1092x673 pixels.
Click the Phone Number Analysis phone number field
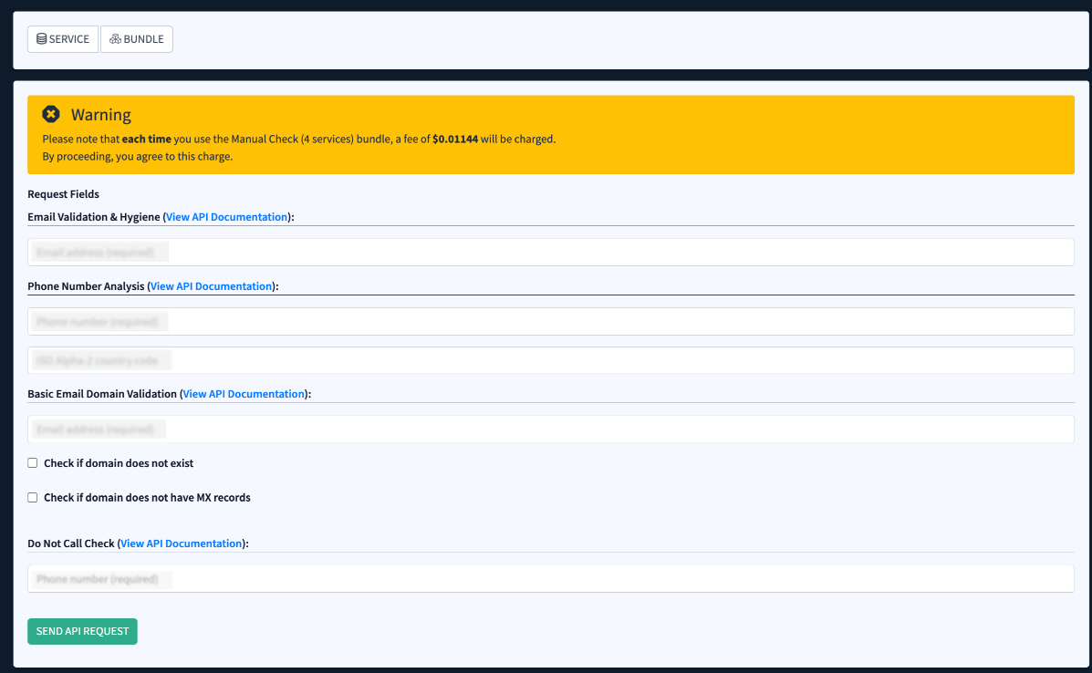(x=550, y=322)
